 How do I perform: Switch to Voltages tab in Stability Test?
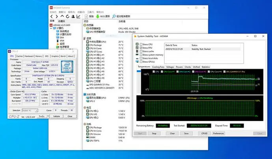pyautogui.click(x=170, y=67)
